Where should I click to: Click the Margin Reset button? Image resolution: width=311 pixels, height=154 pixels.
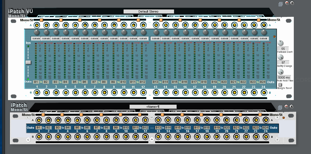(x=280, y=85)
